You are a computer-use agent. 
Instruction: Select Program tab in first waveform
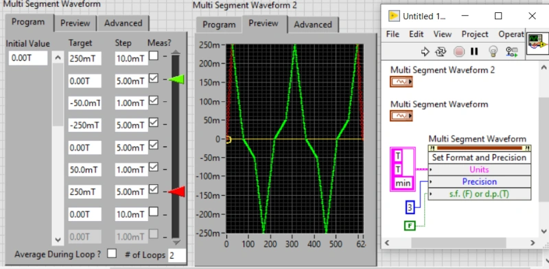tap(28, 23)
